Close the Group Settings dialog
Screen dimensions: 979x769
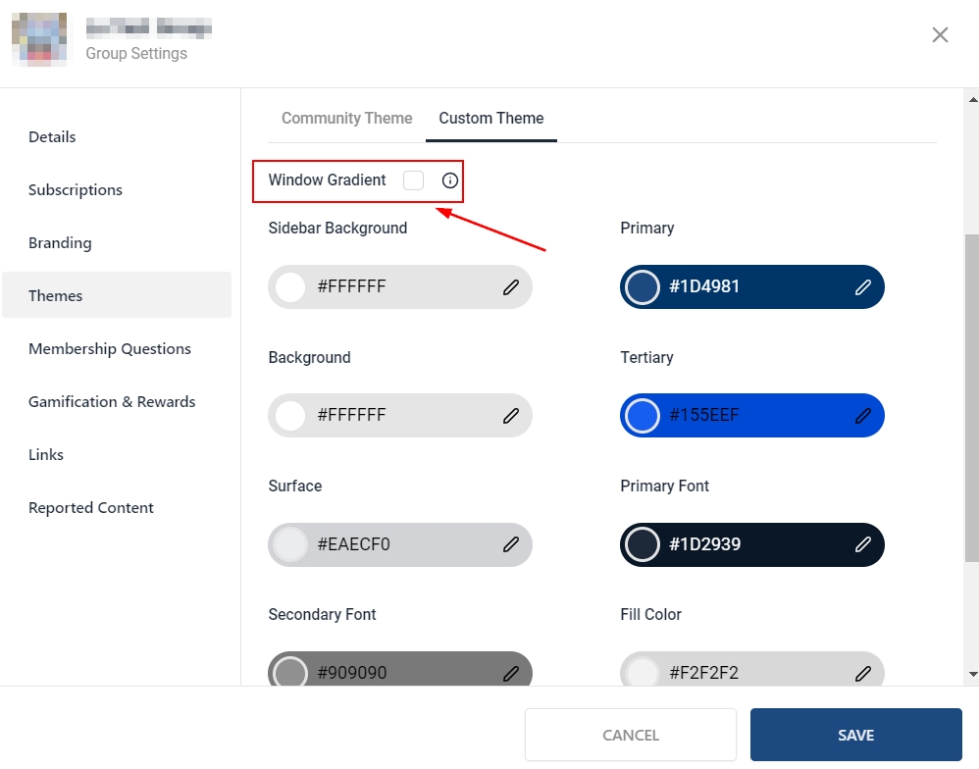pyautogui.click(x=940, y=35)
